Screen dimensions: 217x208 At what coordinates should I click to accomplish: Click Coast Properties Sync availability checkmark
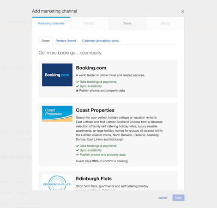click(78, 150)
